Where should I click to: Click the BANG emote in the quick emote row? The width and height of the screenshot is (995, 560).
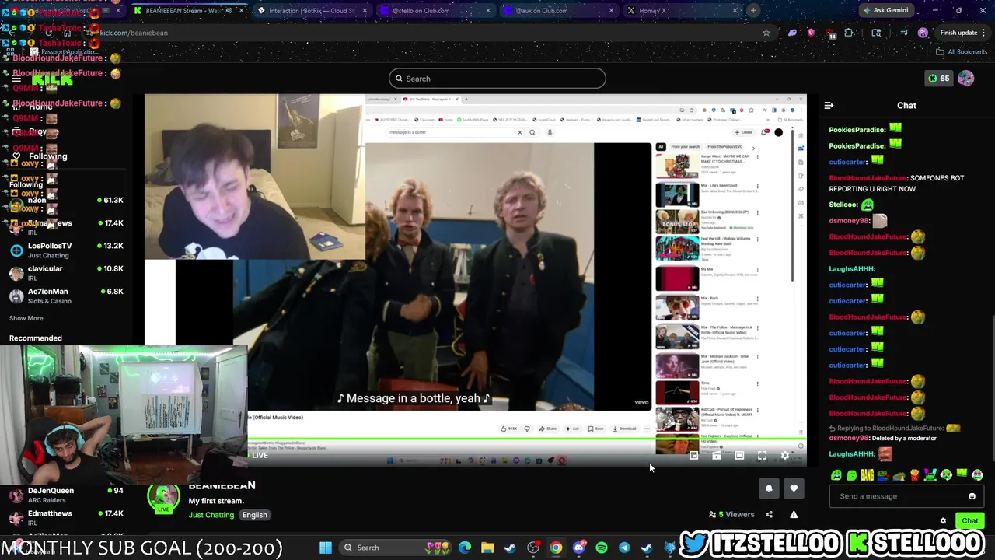click(868, 475)
